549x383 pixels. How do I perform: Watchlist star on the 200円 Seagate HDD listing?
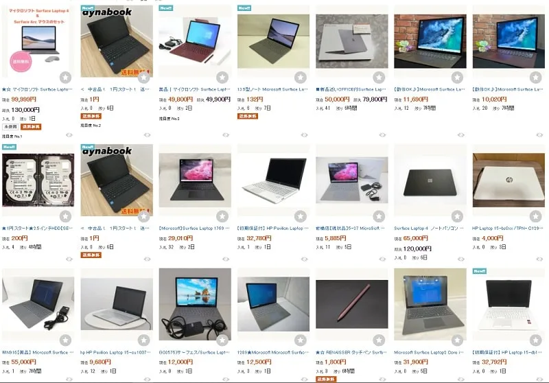65,216
